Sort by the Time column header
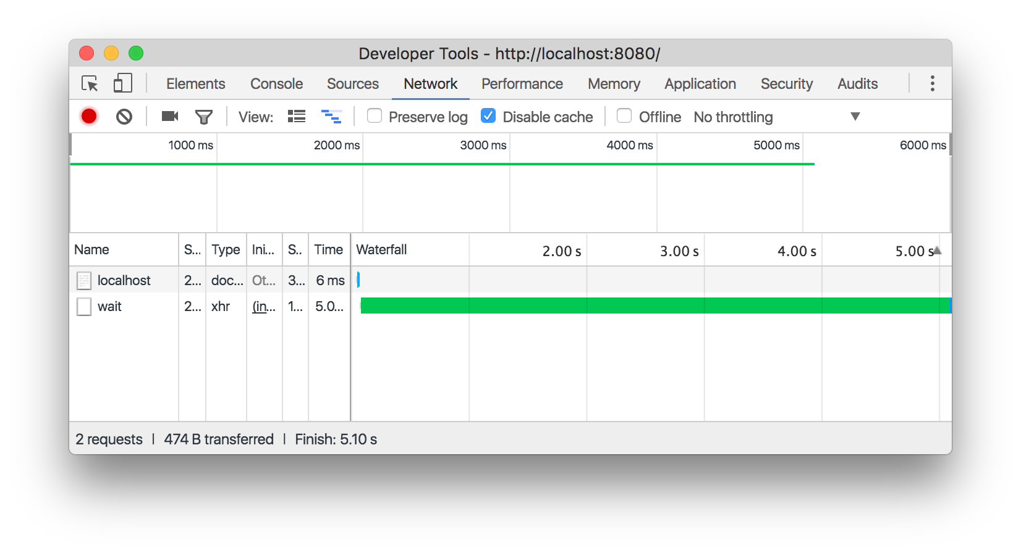This screenshot has width=1021, height=553. coord(329,250)
